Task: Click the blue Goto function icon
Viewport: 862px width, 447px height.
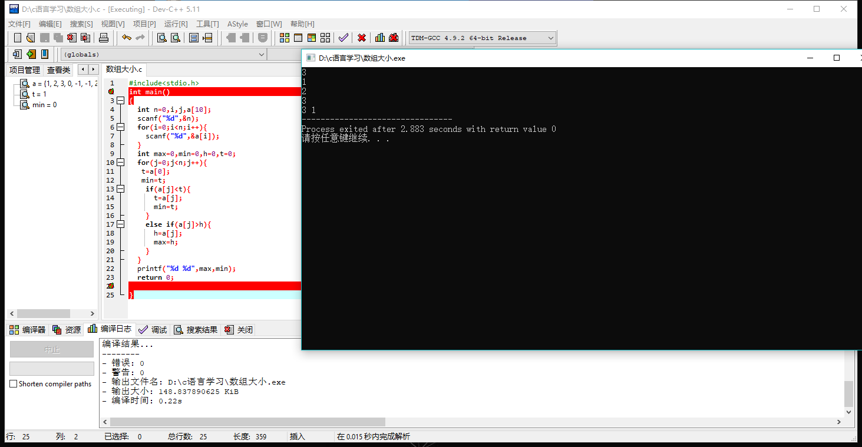Action: 194,38
